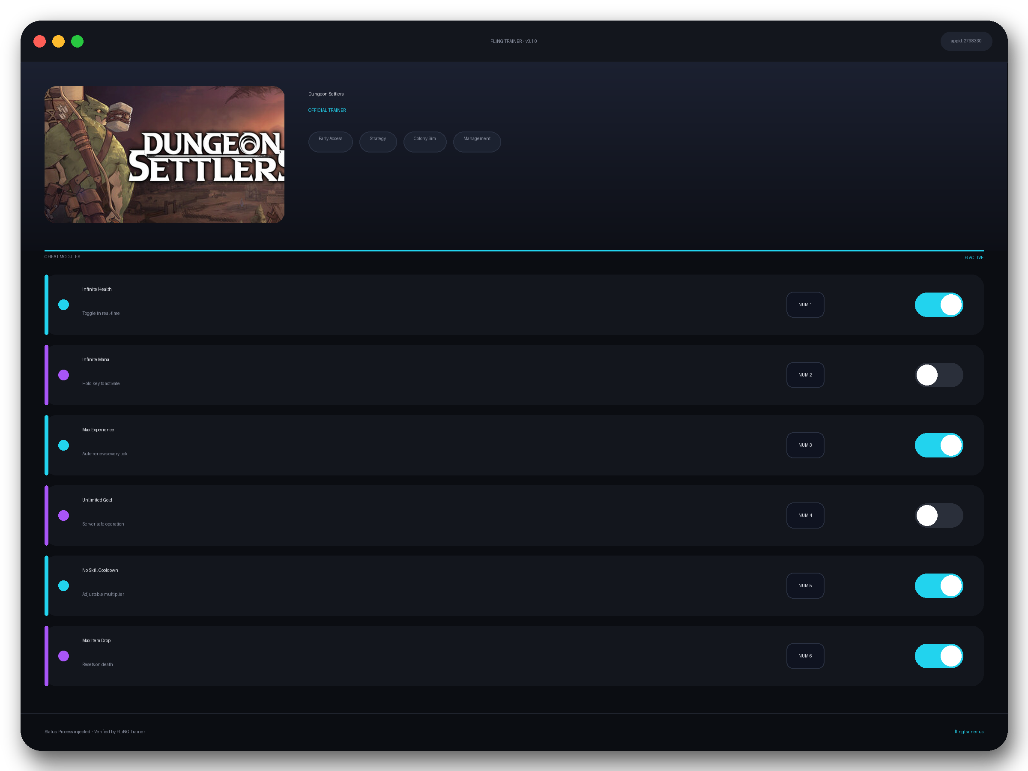This screenshot has height=771, width=1028.
Task: Enable the Infinite Mana toggle
Action: 939,375
